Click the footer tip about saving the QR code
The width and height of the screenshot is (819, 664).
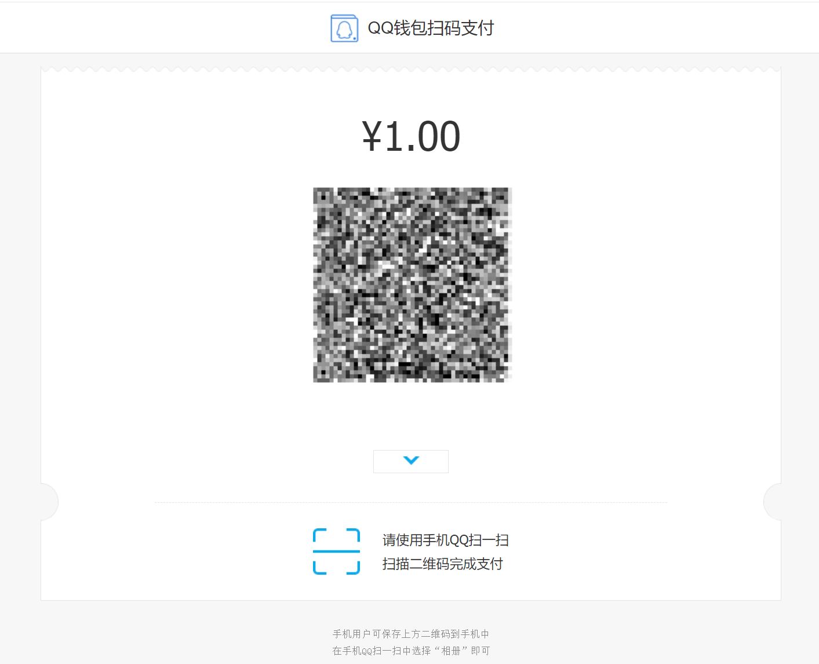point(411,634)
